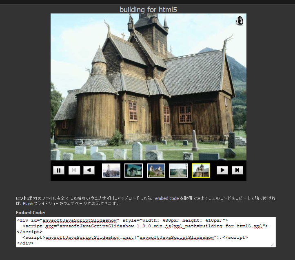Viewport: 295px width, 260px height.
Task: Advance to the next slide
Action: (222, 170)
